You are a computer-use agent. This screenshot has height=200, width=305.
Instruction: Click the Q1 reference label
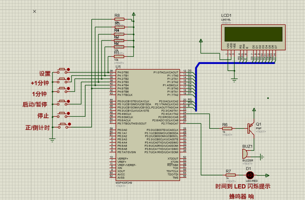[259, 124]
